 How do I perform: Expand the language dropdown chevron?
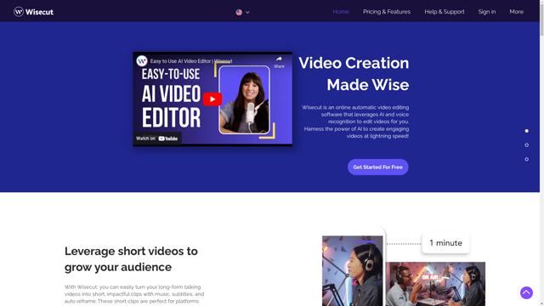247,12
